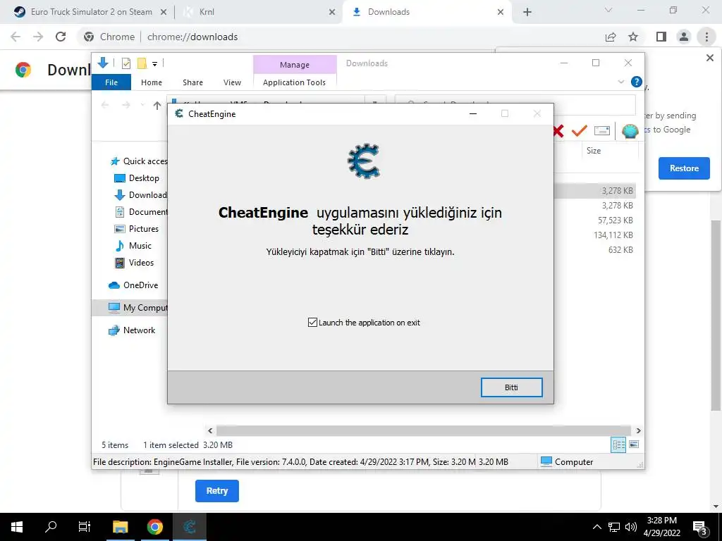Select OneDrive in navigation pane

click(x=133, y=285)
